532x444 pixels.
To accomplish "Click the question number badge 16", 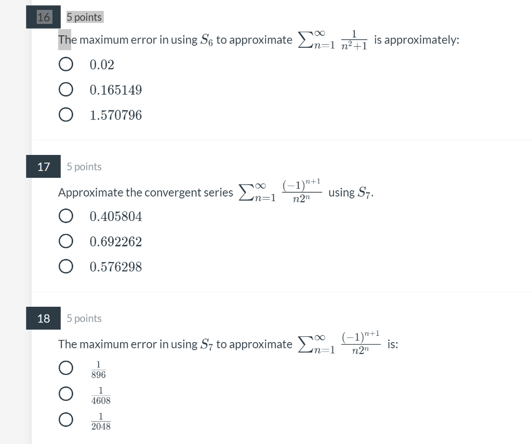I will tap(43, 17).
